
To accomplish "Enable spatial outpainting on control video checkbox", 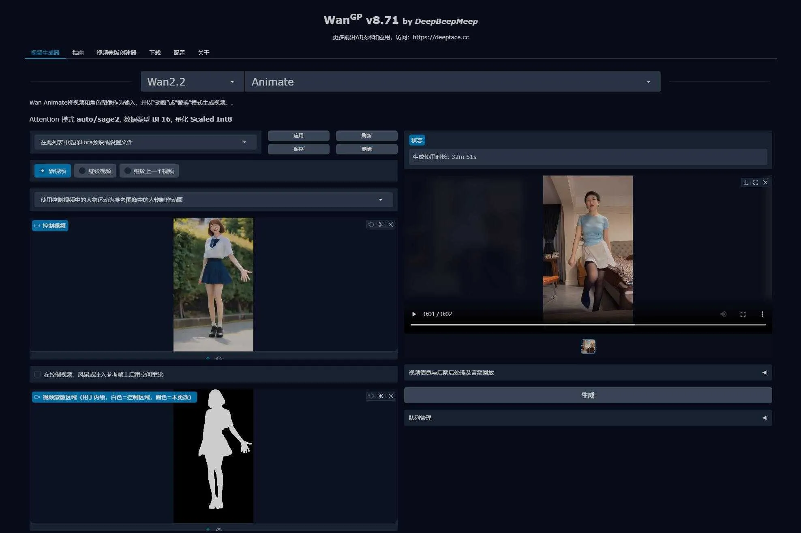I will (x=38, y=374).
